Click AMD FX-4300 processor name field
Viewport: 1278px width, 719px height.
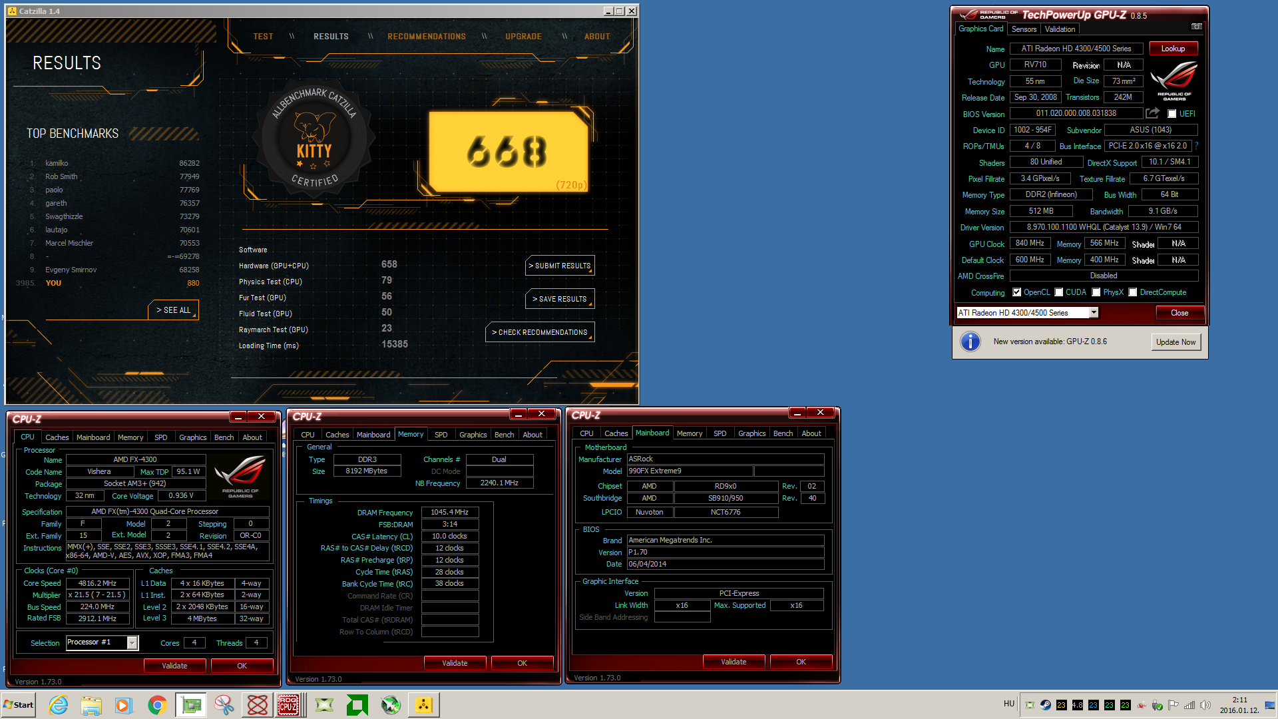point(135,459)
